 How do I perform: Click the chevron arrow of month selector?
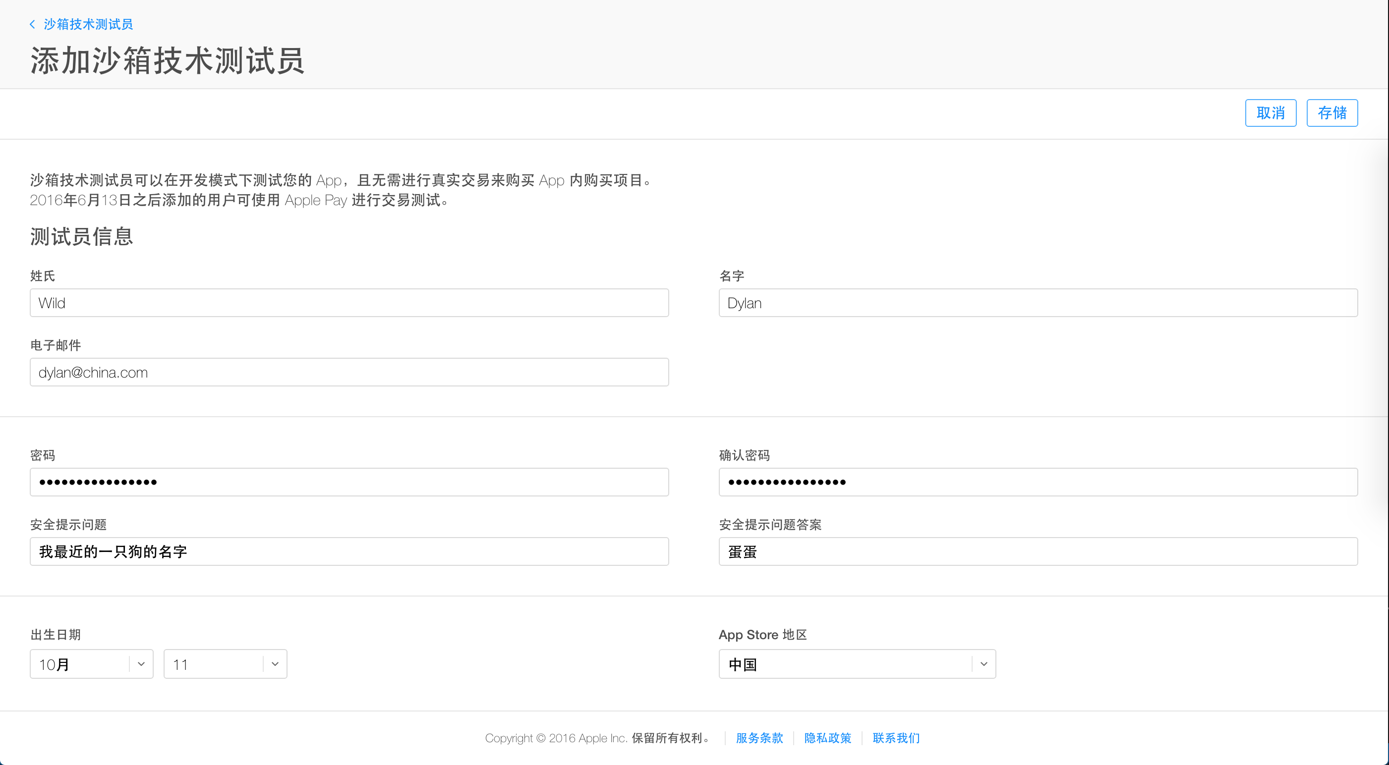pos(141,664)
